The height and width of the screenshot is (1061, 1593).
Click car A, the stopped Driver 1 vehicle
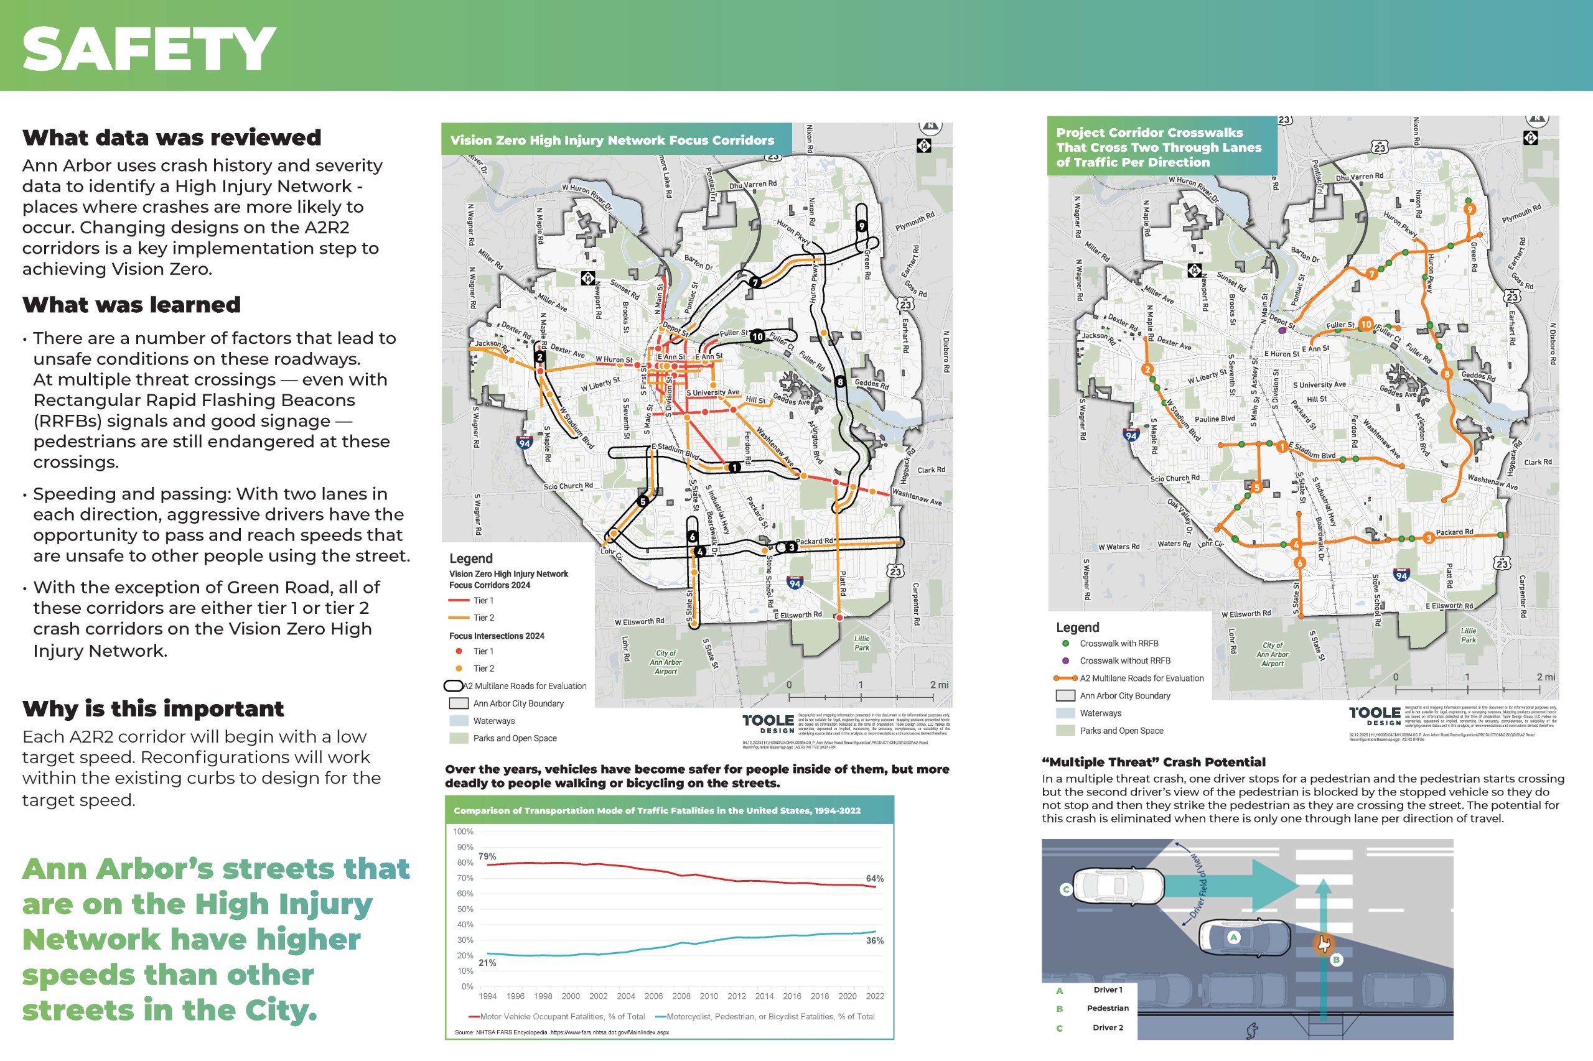(1245, 937)
